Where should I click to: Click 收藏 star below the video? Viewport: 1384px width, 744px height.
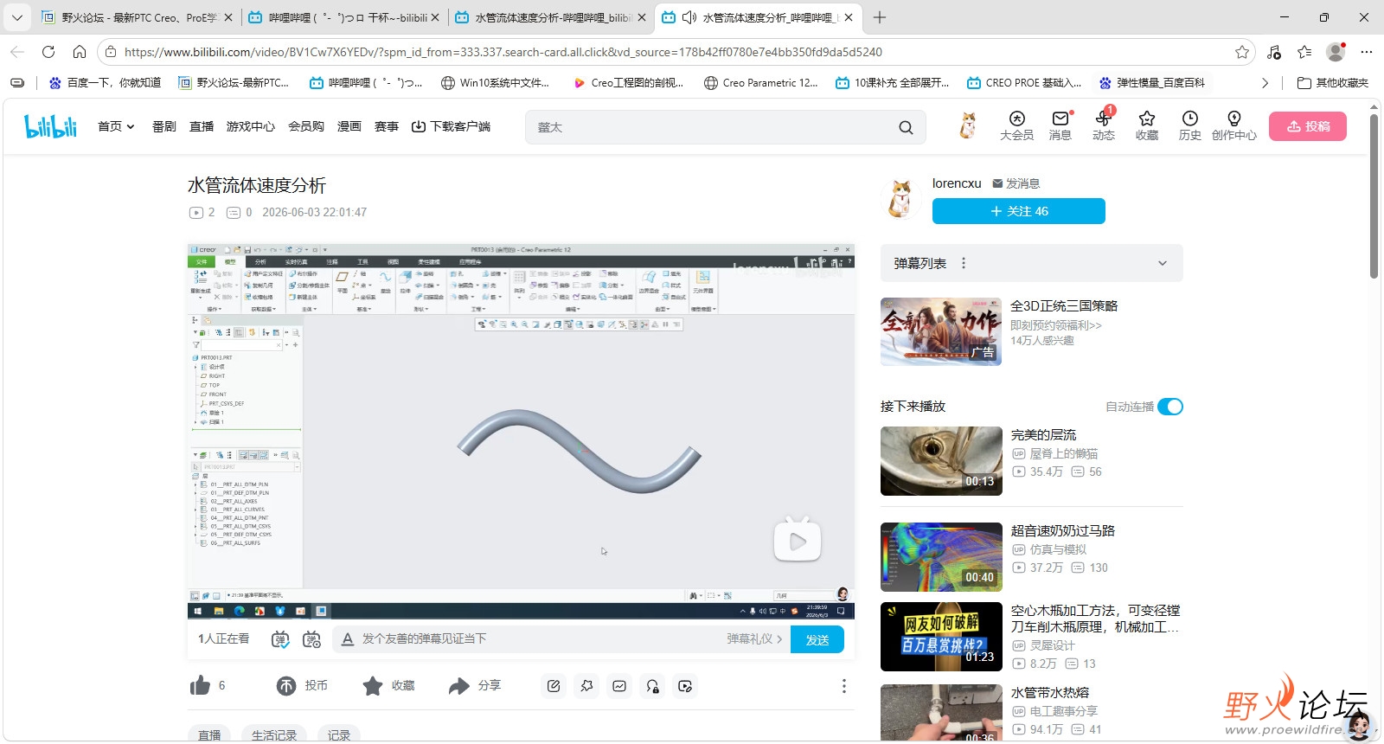tap(373, 686)
